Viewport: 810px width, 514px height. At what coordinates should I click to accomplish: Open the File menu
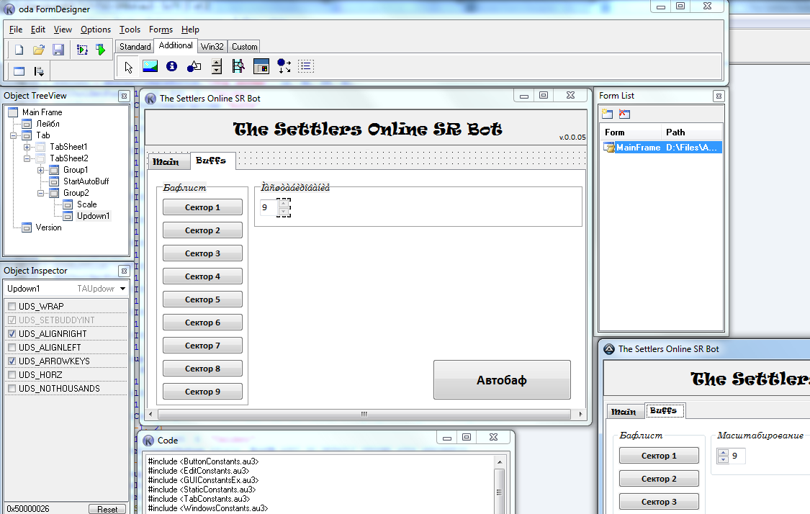tap(16, 30)
